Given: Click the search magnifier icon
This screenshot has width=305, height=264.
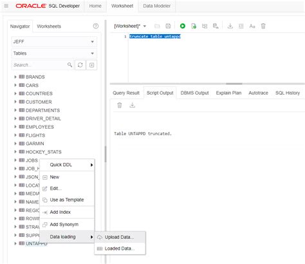Looking at the screenshot, I should [x=69, y=65].
